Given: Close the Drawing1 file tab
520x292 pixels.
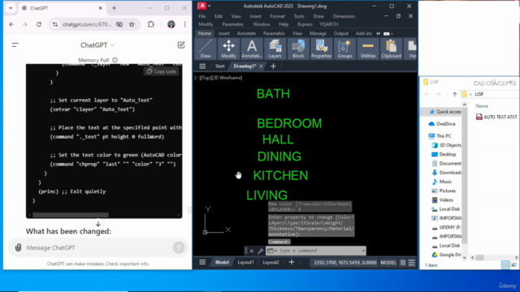Looking at the screenshot, I should tap(261, 67).
